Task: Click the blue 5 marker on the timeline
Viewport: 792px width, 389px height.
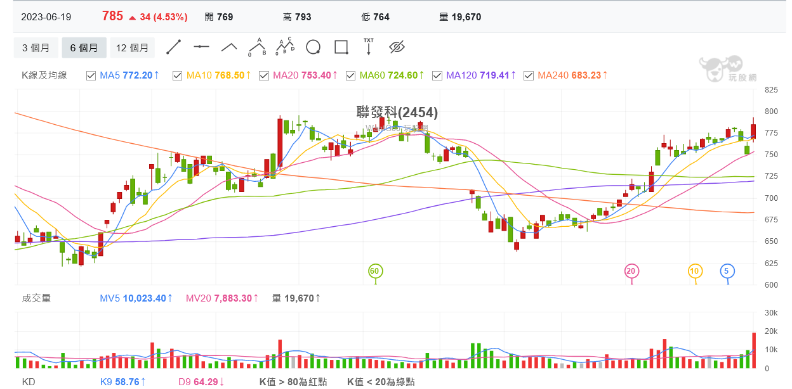Action: tap(727, 271)
